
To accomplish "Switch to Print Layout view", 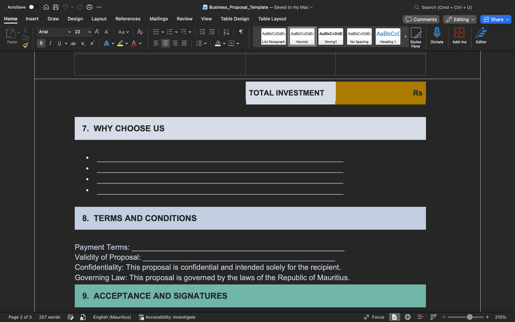I will coord(394,317).
